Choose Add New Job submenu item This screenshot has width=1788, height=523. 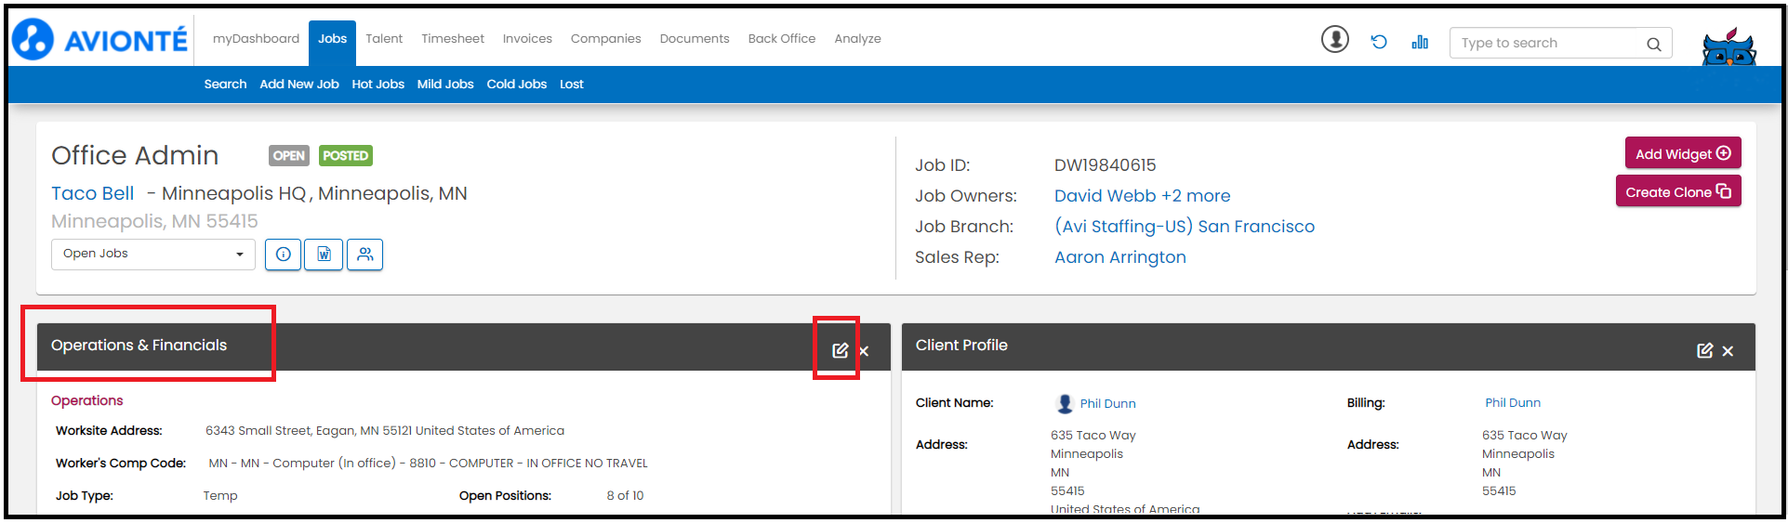[x=299, y=85]
